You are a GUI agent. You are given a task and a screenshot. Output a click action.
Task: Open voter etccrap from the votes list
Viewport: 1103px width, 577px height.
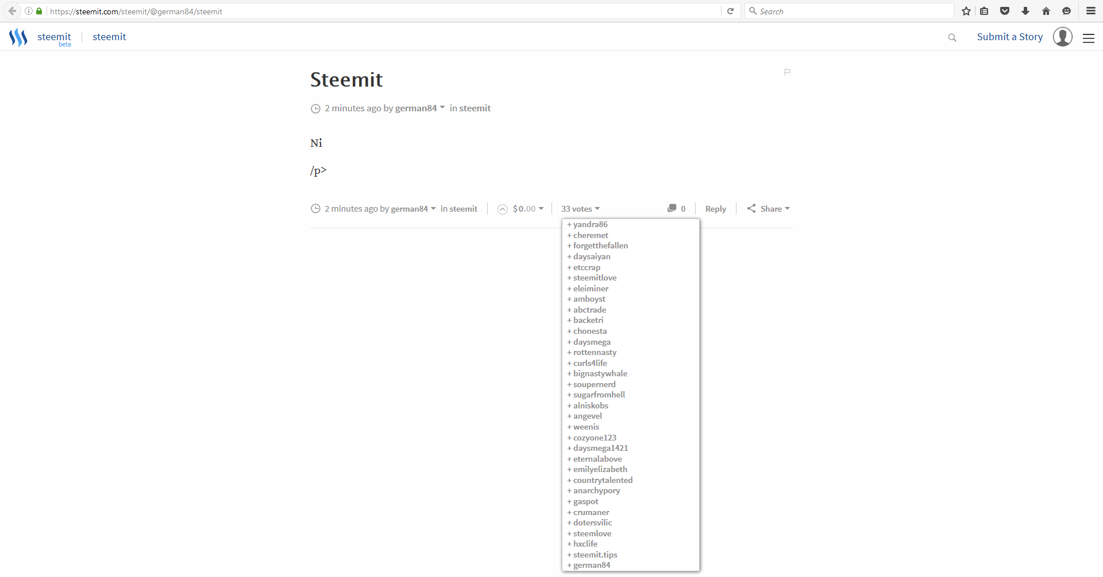[x=587, y=267]
